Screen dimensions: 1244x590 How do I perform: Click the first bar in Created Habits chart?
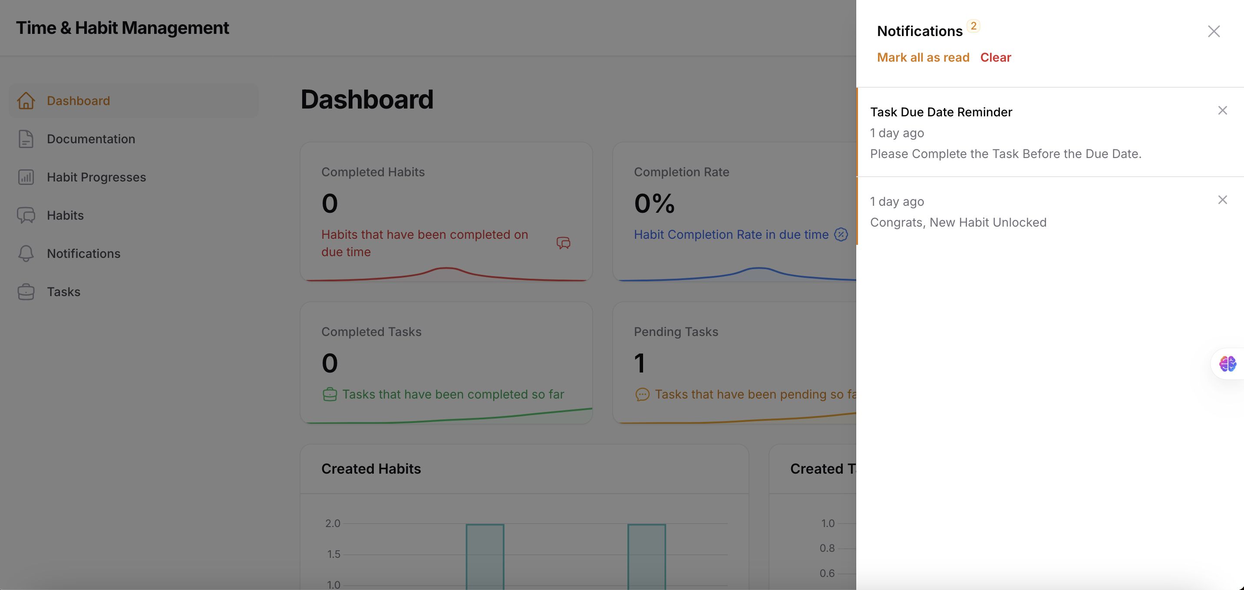(x=485, y=555)
